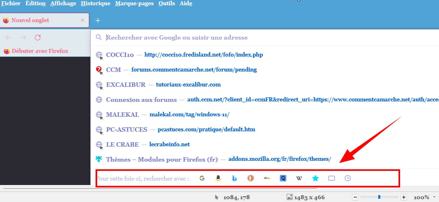The image size is (439, 202).
Task: Open Débuter avec Firefox bookmark
Action: coord(36,51)
